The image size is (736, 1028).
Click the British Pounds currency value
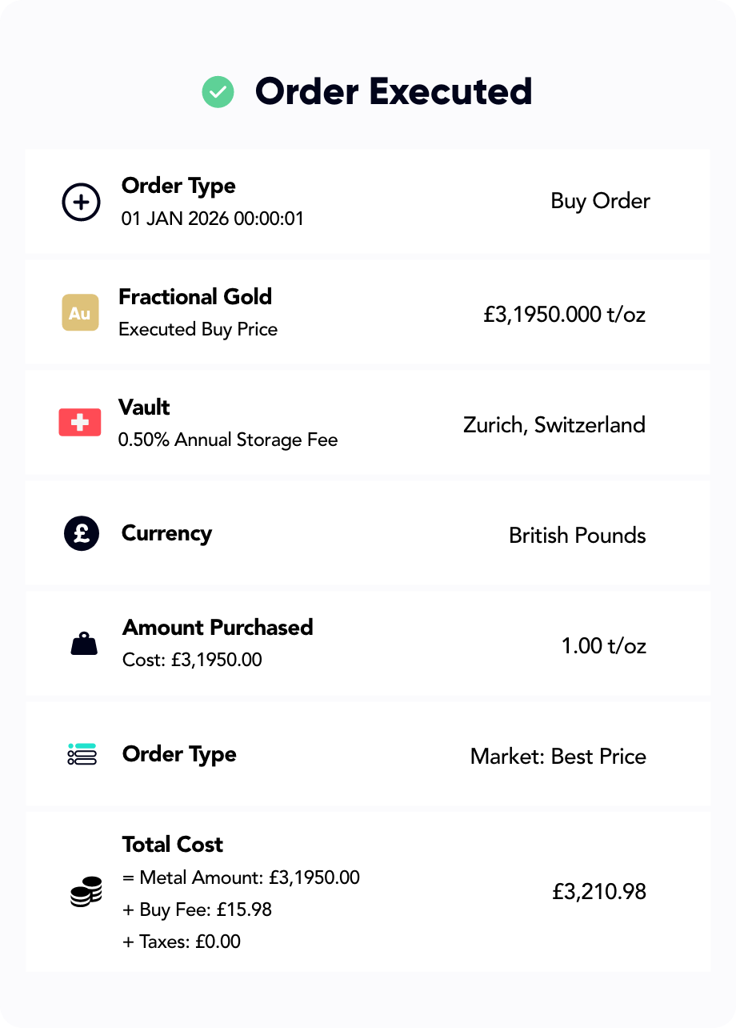(577, 535)
